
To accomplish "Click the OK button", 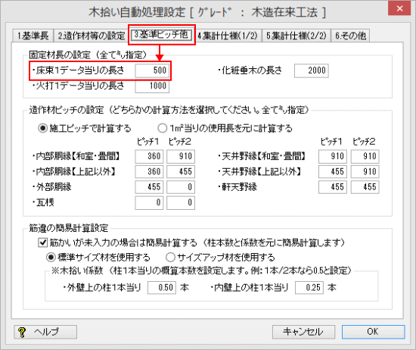I will point(373,332).
